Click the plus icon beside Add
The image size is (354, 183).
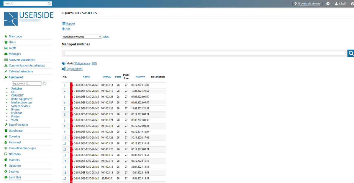click(x=63, y=29)
